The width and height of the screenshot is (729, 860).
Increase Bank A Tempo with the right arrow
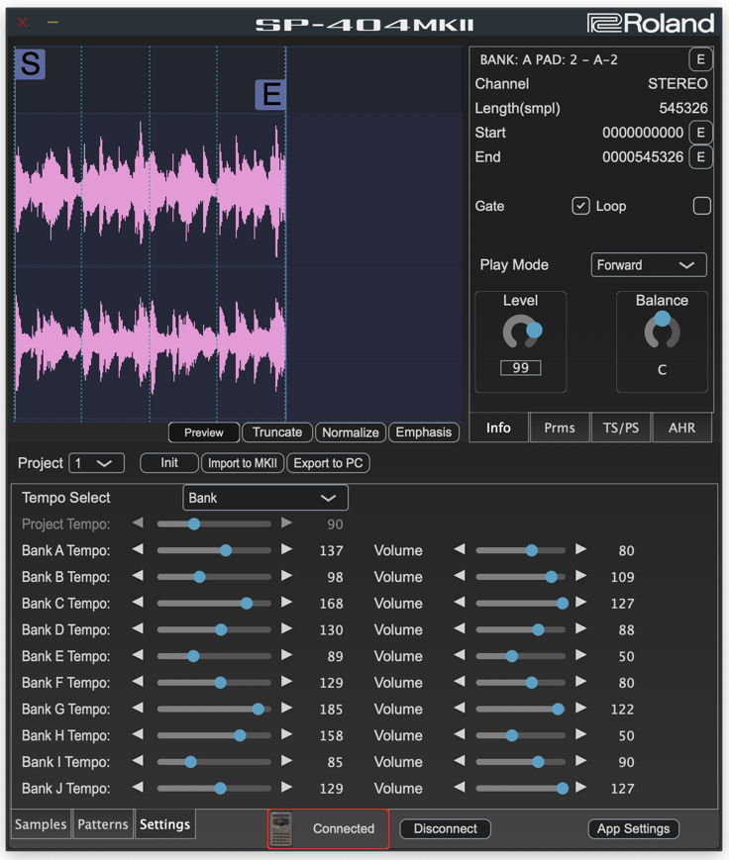[286, 549]
